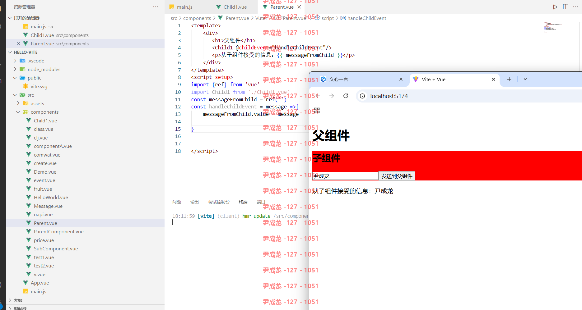
Task: Open the 端口 panel tab
Action: [261, 202]
